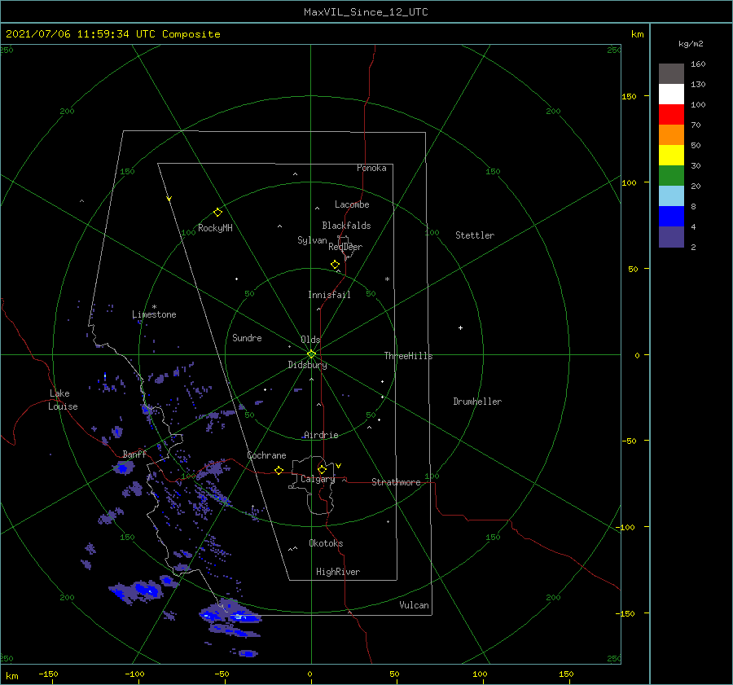The image size is (733, 685).
Task: Click the ThreeHills label
Action: pyautogui.click(x=408, y=356)
